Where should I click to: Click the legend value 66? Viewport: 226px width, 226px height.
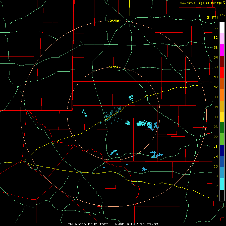pyautogui.click(x=216, y=28)
